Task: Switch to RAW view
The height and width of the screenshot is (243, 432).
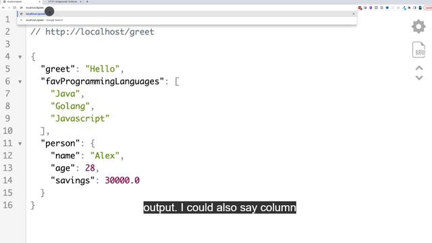Action: click(x=418, y=50)
